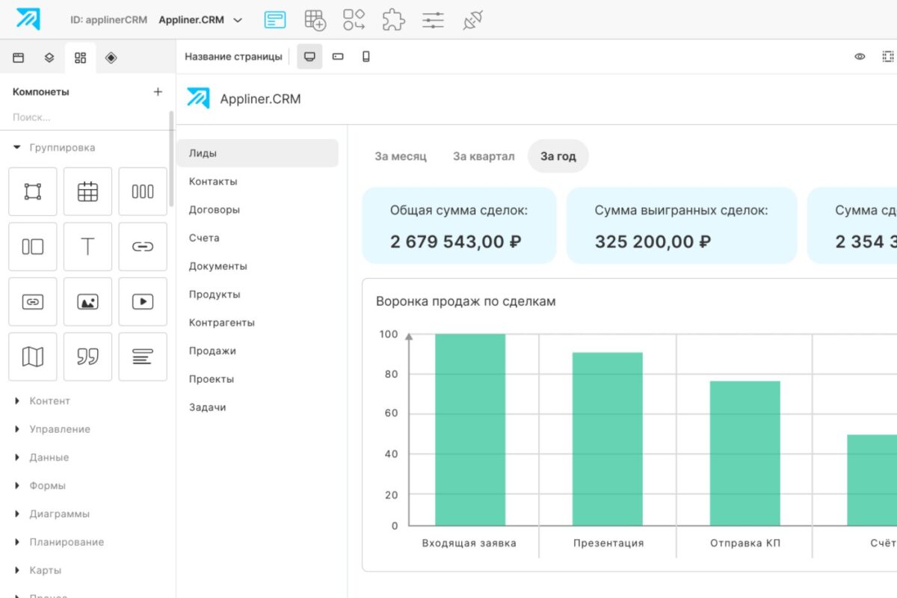Select tablet landscape viewport preview
The width and height of the screenshot is (897, 598).
click(x=338, y=57)
